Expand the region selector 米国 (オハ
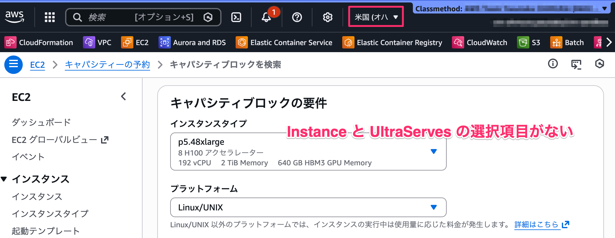The image size is (615, 238). 376,17
